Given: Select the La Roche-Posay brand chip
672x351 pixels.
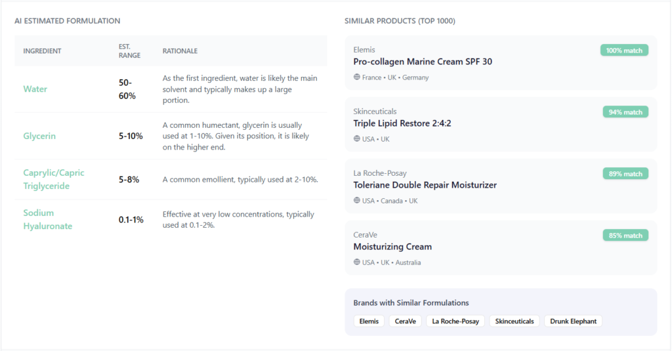Looking at the screenshot, I should (455, 321).
